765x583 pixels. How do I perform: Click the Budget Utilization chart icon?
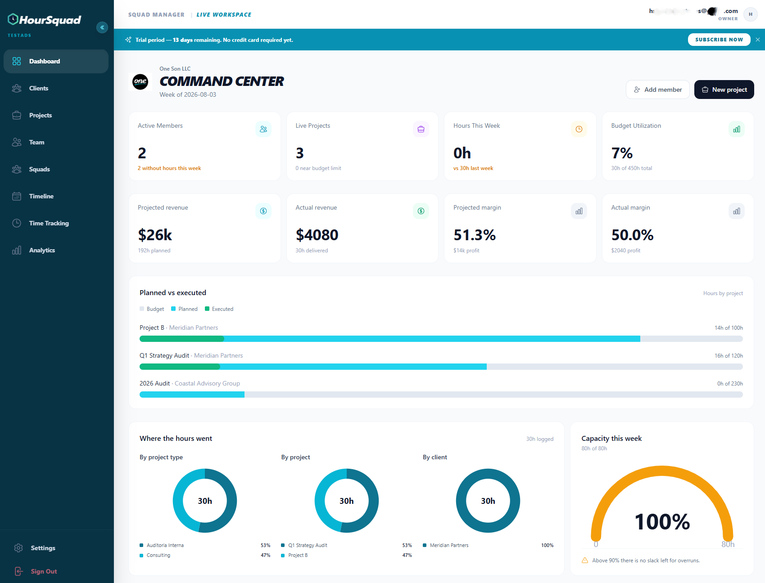click(737, 129)
